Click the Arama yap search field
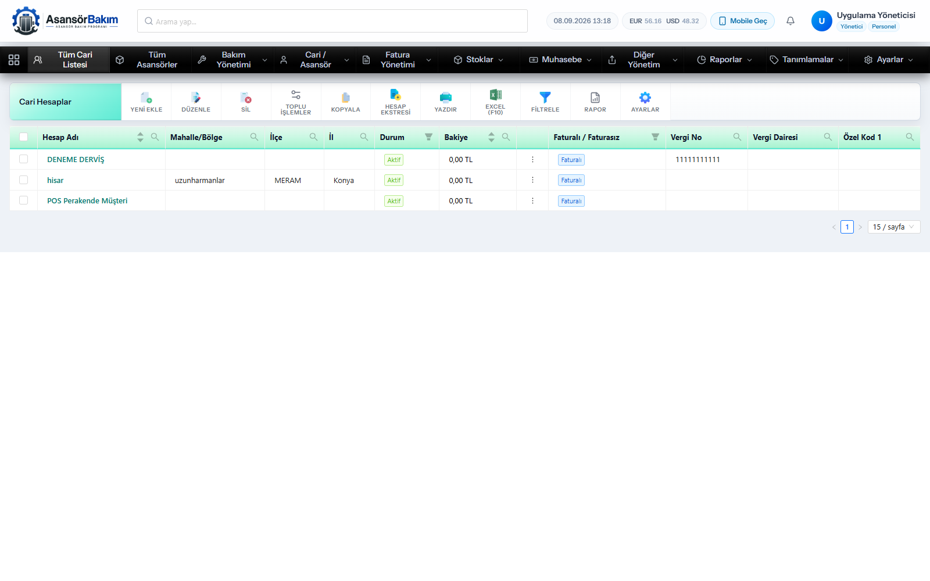 coord(332,21)
